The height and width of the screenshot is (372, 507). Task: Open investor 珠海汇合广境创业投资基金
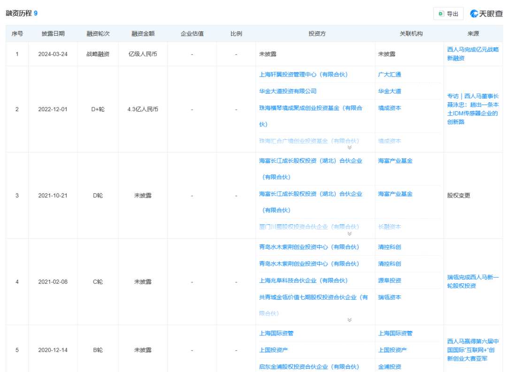309,141
